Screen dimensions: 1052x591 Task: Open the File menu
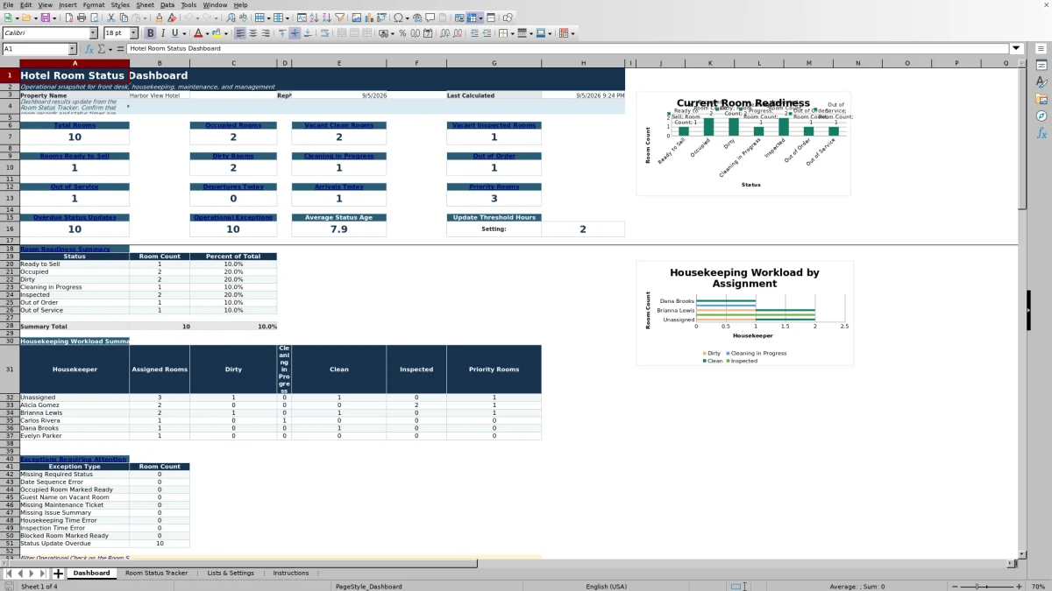8,4
